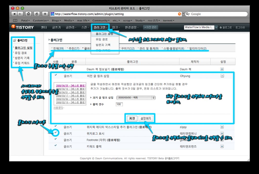Open the etc.. bookmarks folder
The width and height of the screenshot is (259, 174).
coord(116,21)
